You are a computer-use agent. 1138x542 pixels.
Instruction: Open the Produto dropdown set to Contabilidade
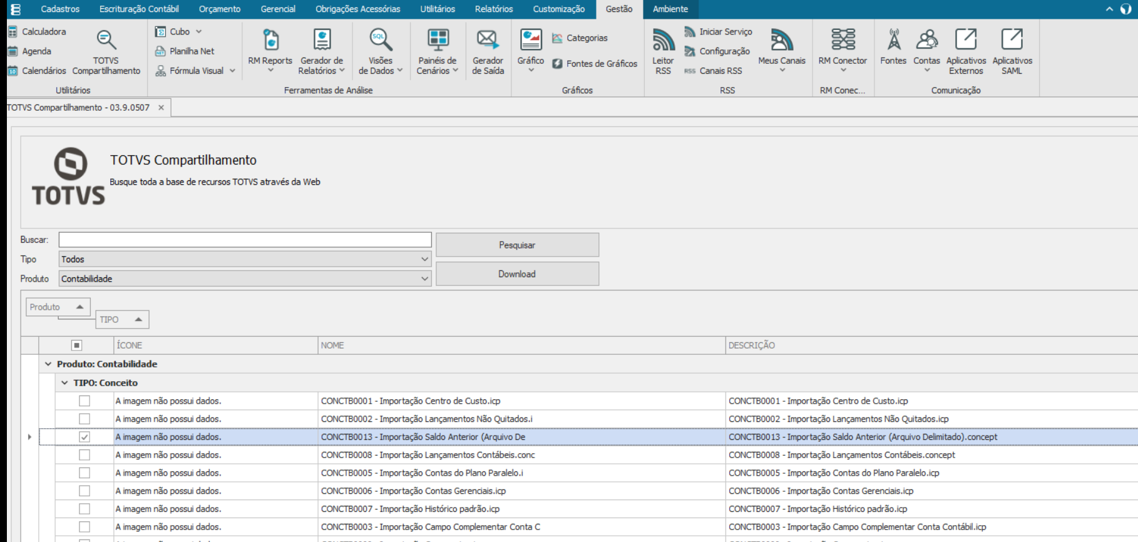tap(245, 279)
